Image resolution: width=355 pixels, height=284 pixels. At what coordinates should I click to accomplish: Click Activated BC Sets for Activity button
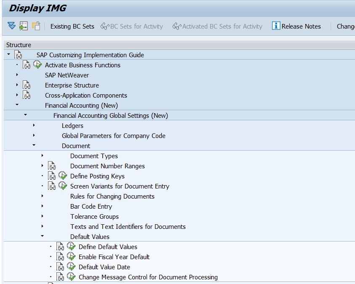tap(217, 27)
